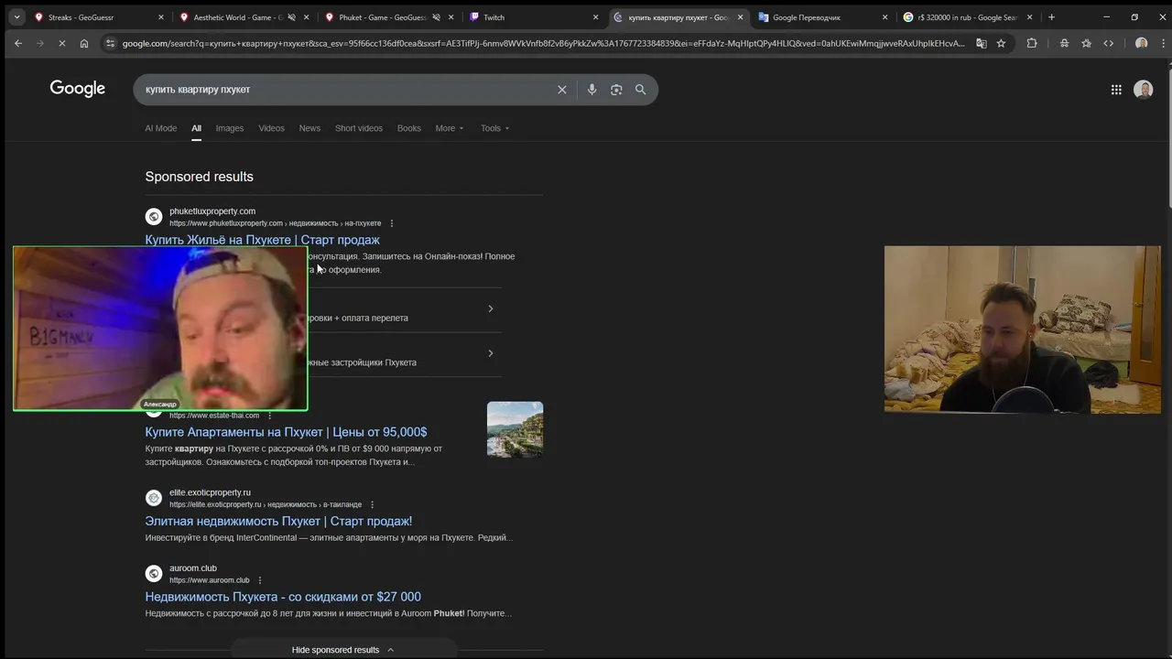Image resolution: width=1172 pixels, height=659 pixels.
Task: Open Недвижимость Пхукета со скидками link
Action: coord(283,597)
